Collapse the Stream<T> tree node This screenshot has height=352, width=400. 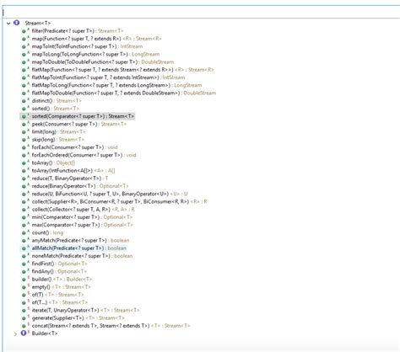click(x=8, y=23)
